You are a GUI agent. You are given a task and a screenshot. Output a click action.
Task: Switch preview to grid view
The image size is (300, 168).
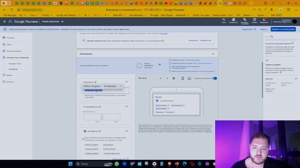(x=174, y=78)
